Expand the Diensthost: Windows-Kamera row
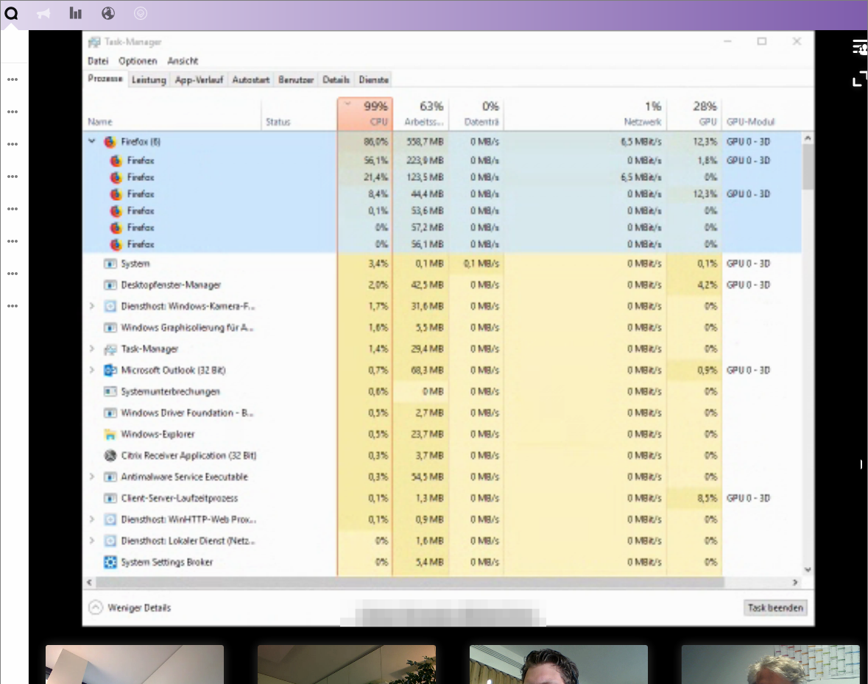The height and width of the screenshot is (684, 868). click(92, 307)
